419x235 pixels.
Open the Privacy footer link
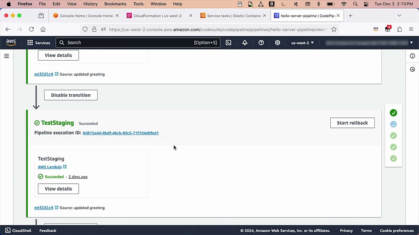click(x=346, y=230)
